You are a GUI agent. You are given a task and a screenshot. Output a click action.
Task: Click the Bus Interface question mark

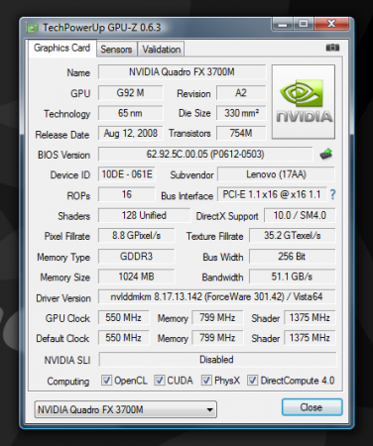tap(332, 194)
